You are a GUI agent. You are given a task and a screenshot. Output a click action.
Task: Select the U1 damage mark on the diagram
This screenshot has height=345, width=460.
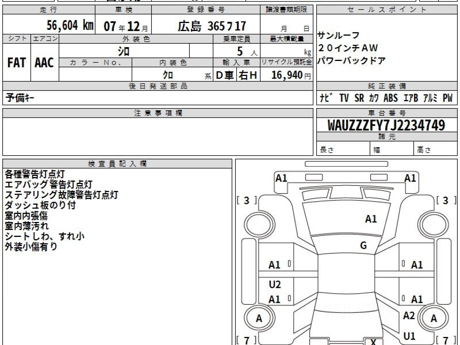409,336
